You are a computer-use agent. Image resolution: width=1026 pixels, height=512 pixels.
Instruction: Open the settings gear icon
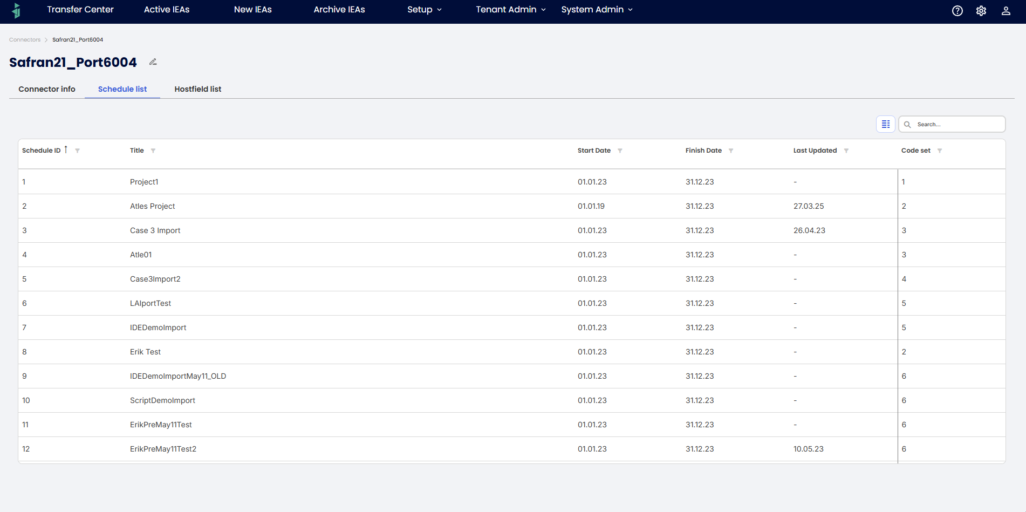(x=981, y=11)
